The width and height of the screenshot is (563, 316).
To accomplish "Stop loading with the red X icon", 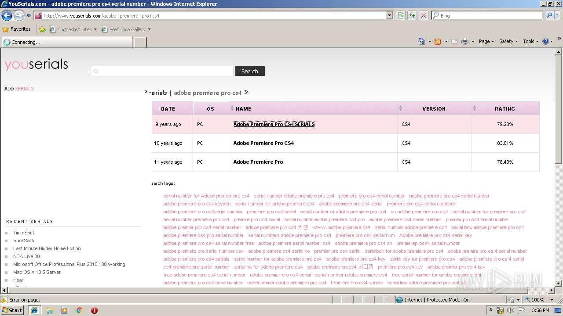I will [x=423, y=16].
